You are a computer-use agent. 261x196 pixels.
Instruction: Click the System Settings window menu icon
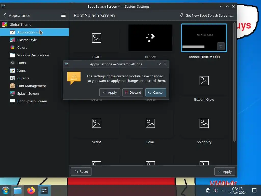(3, 6)
